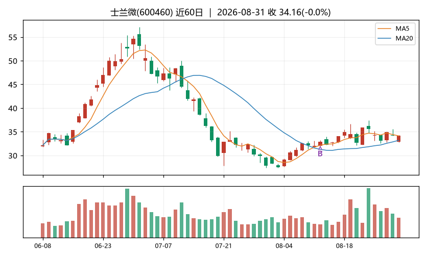
Task: Click the rightmost volume bar
Action: coord(399,227)
